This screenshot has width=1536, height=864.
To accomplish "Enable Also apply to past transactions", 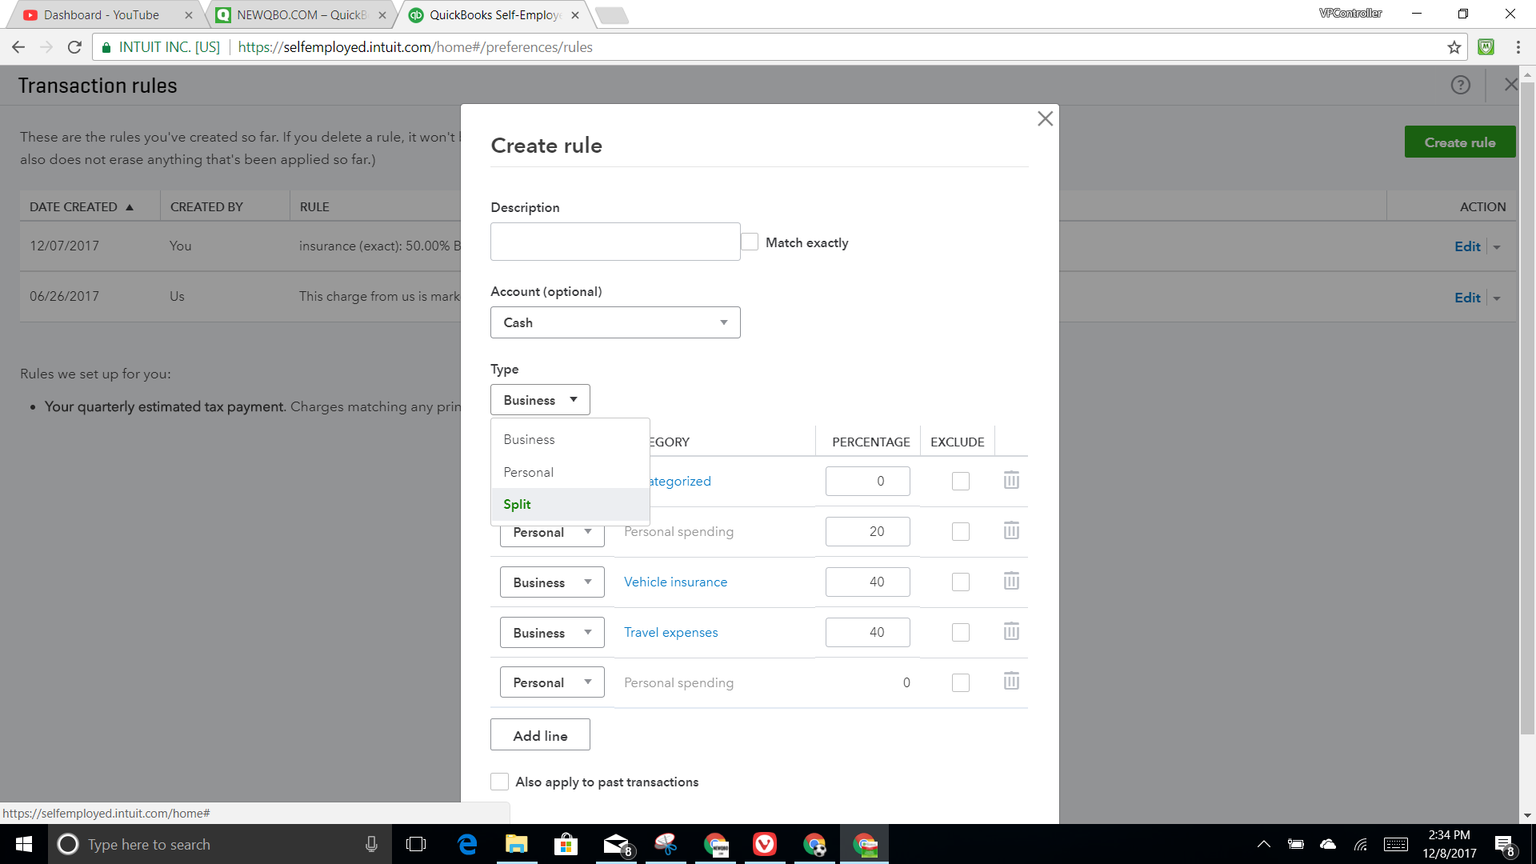I will tap(499, 782).
